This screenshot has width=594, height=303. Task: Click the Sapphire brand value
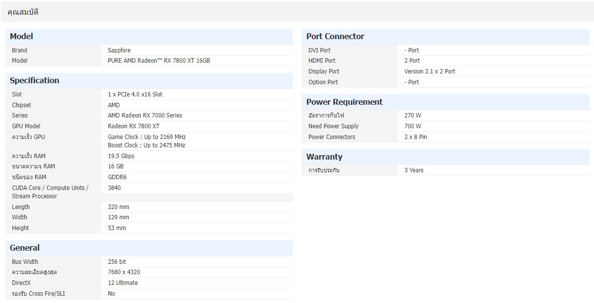[119, 50]
